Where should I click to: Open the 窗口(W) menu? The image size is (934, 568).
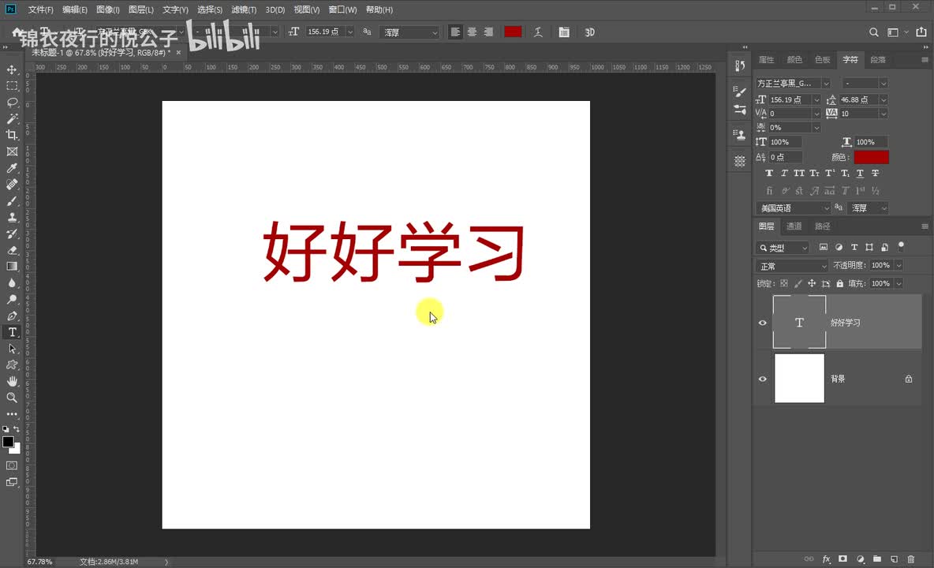tap(342, 9)
